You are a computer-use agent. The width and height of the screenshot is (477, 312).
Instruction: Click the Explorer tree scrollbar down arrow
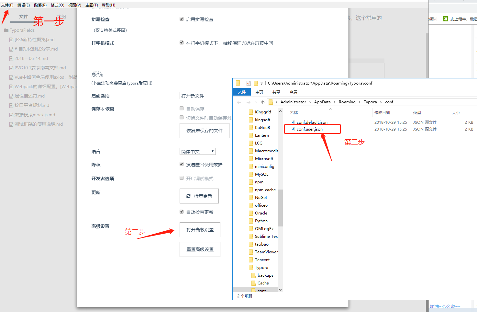(280, 290)
